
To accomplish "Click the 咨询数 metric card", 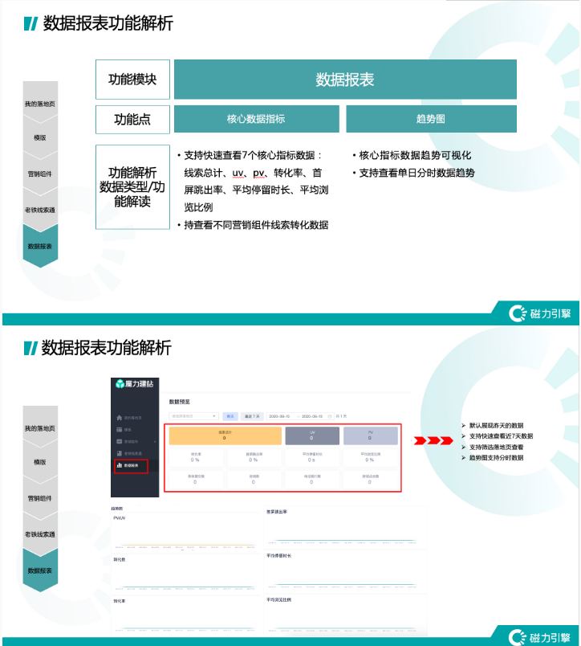I will [x=254, y=479].
